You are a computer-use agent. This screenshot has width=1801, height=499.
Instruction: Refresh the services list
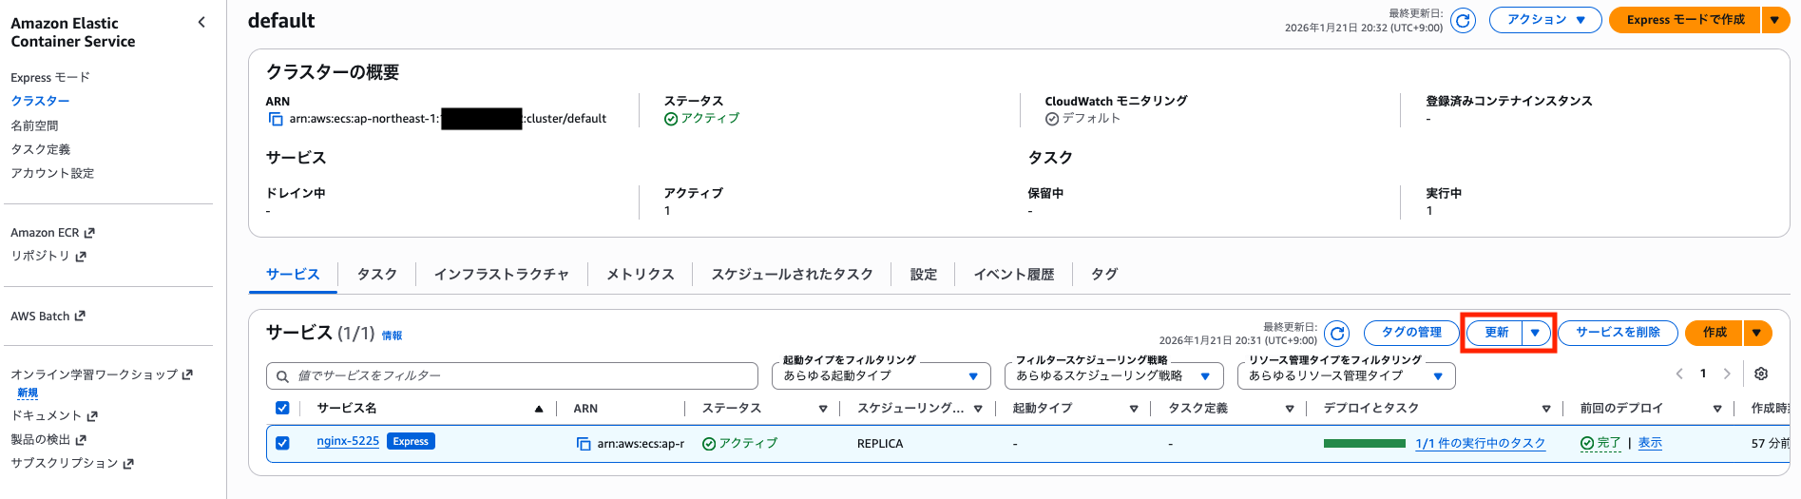(1337, 333)
